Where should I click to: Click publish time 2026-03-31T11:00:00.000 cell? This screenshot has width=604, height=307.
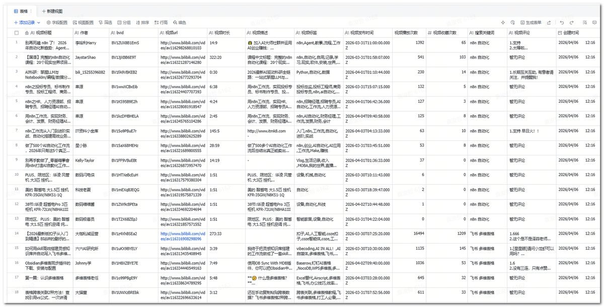pyautogui.click(x=367, y=45)
